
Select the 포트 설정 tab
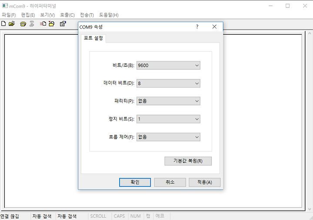93,38
